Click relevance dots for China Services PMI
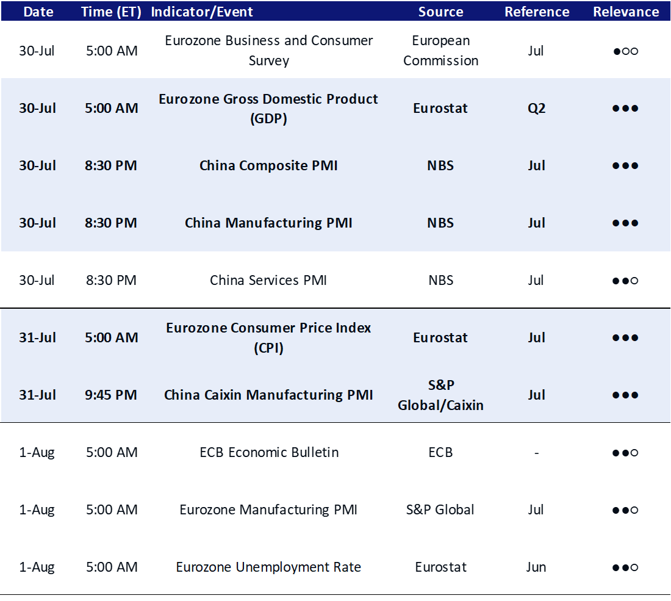 pyautogui.click(x=626, y=281)
